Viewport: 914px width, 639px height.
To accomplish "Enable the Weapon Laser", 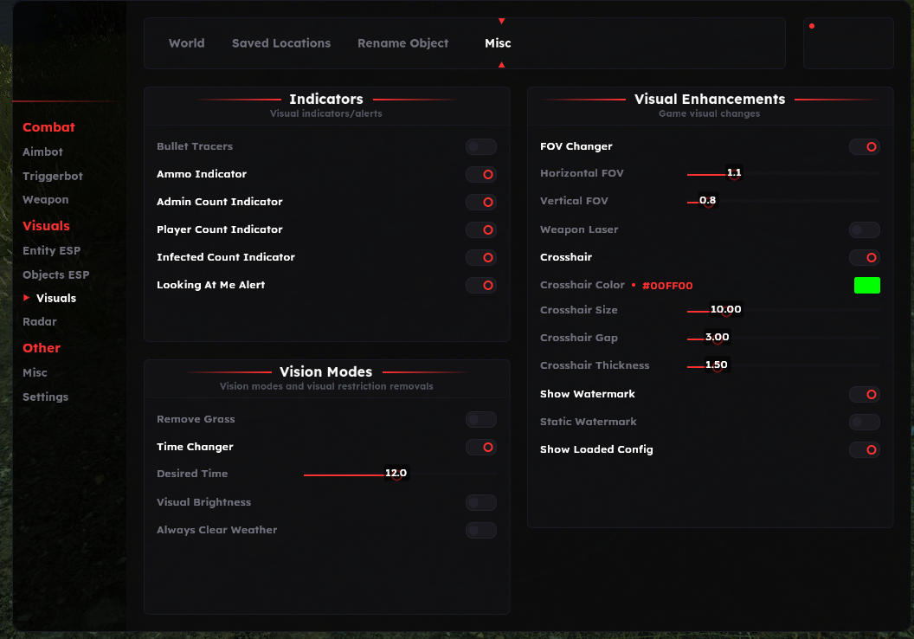I will (x=865, y=229).
